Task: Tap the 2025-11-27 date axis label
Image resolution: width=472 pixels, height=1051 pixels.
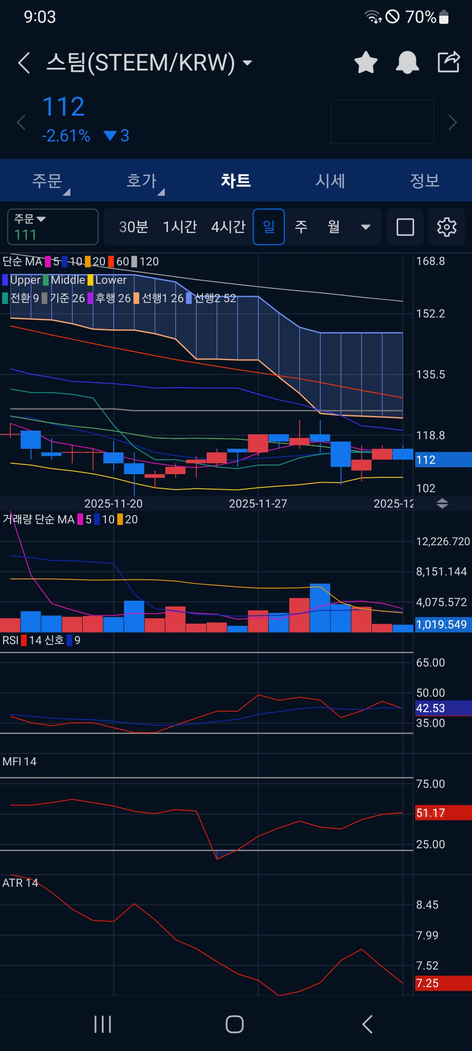Action: (x=258, y=504)
